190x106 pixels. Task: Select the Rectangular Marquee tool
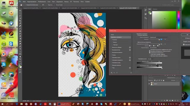(20, 13)
